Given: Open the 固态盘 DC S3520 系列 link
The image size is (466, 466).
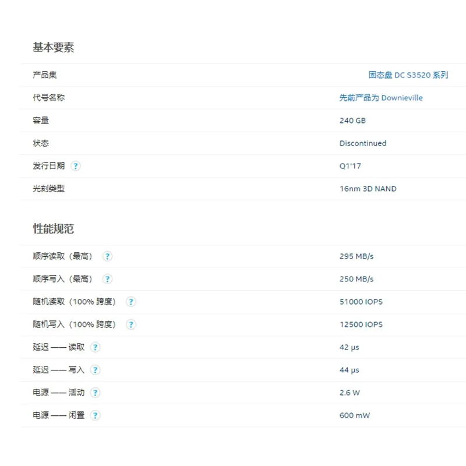Looking at the screenshot, I should tap(408, 75).
